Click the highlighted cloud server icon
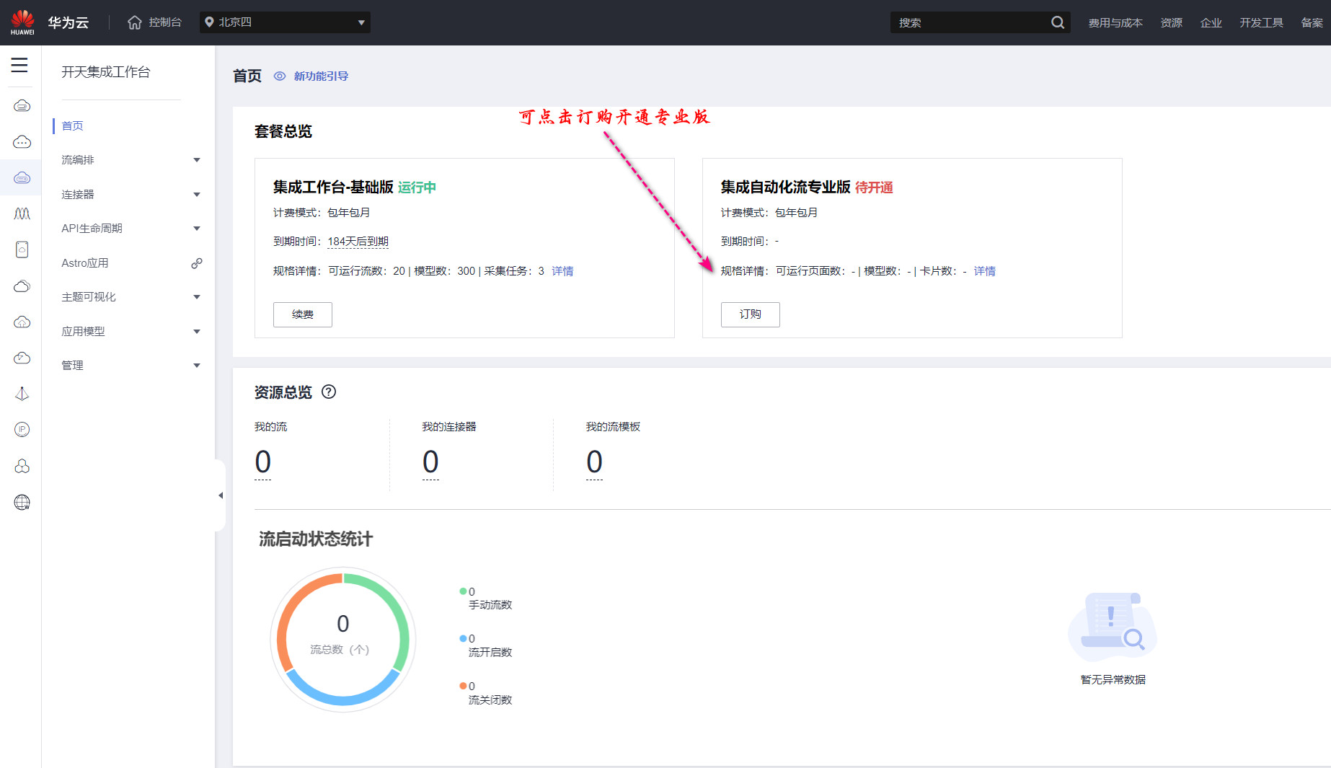1331x768 pixels. [x=22, y=177]
